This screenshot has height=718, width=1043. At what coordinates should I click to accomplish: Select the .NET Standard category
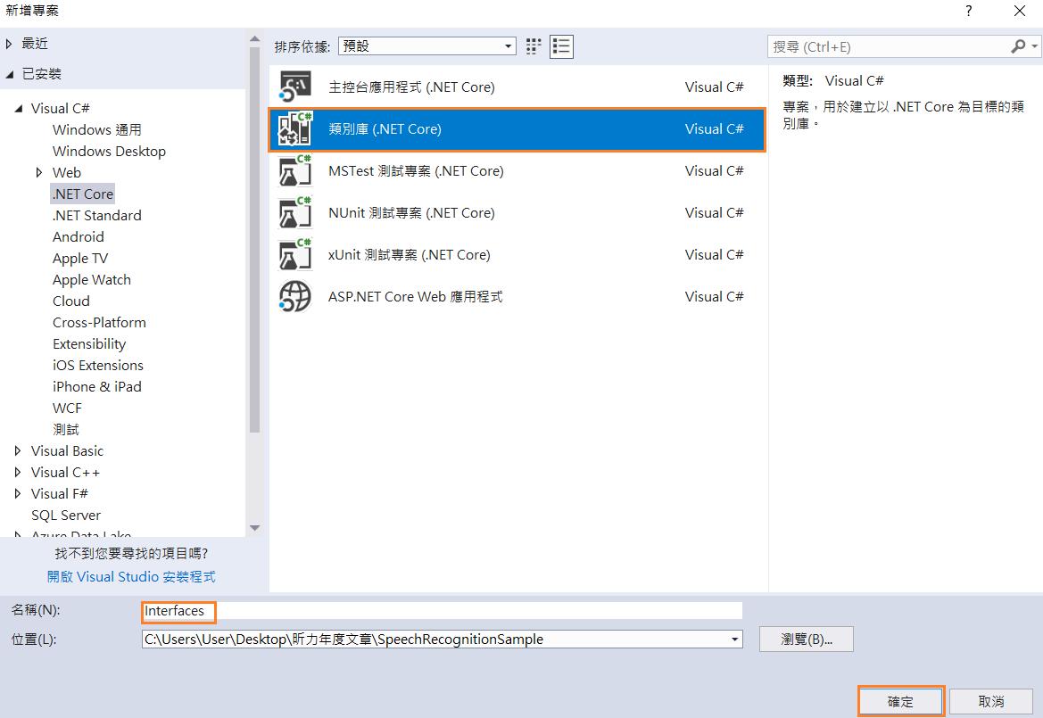(x=97, y=216)
